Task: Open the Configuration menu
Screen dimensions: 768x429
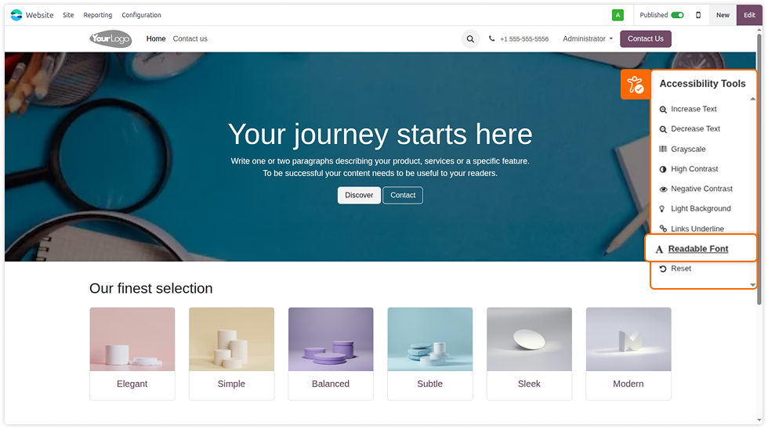Action: click(142, 15)
